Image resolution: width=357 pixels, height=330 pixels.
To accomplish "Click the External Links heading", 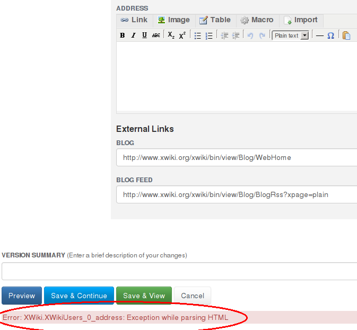I will (x=145, y=129).
